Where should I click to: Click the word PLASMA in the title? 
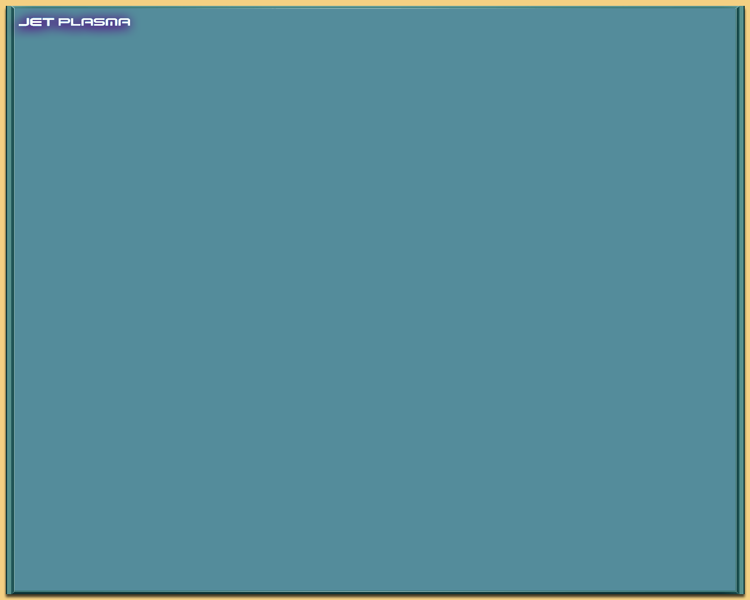pyautogui.click(x=94, y=22)
